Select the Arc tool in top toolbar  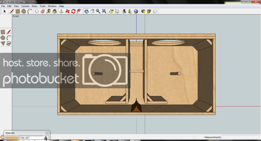click(x=30, y=11)
